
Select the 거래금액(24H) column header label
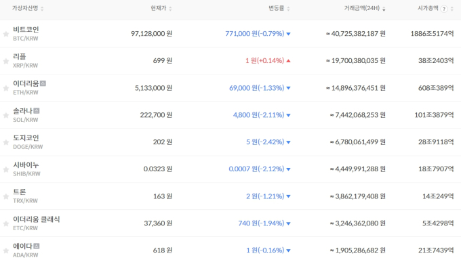click(x=362, y=8)
